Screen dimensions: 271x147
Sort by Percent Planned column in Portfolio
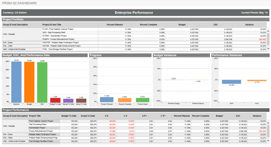pyautogui.click(x=115, y=25)
